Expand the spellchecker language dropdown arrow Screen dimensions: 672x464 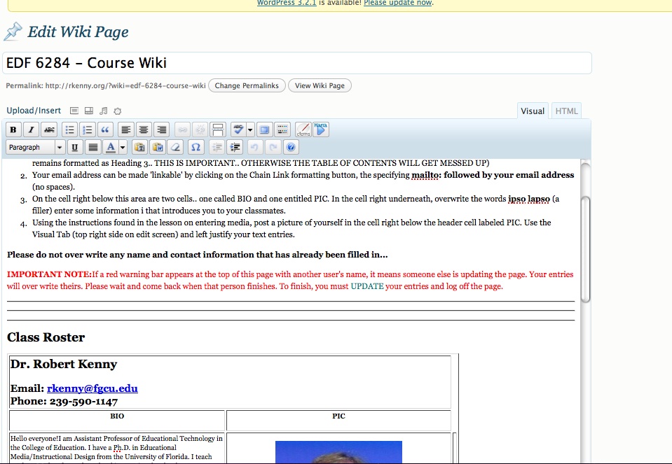point(250,130)
